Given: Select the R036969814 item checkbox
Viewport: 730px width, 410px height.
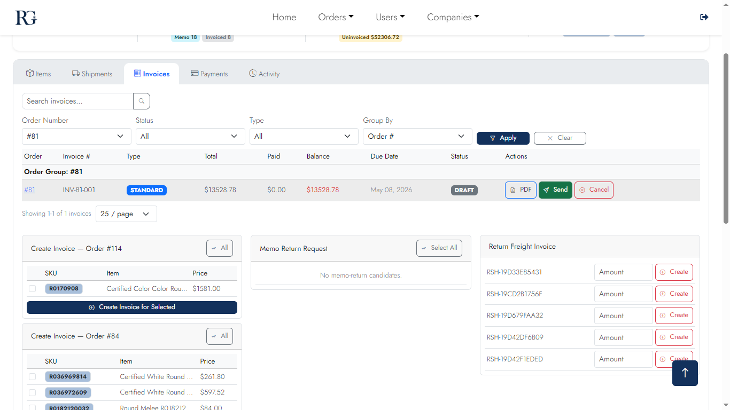Looking at the screenshot, I should (x=32, y=376).
